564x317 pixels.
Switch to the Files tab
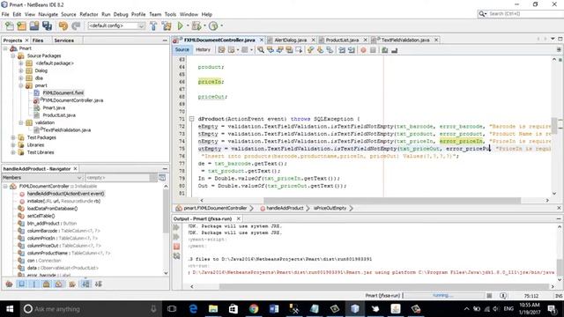[38, 41]
